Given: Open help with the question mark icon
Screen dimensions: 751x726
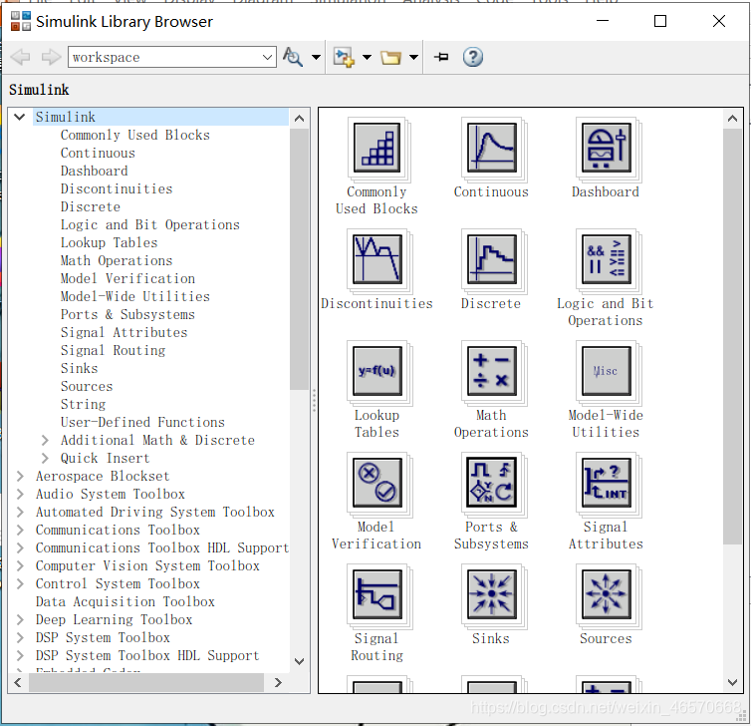Looking at the screenshot, I should click(473, 57).
